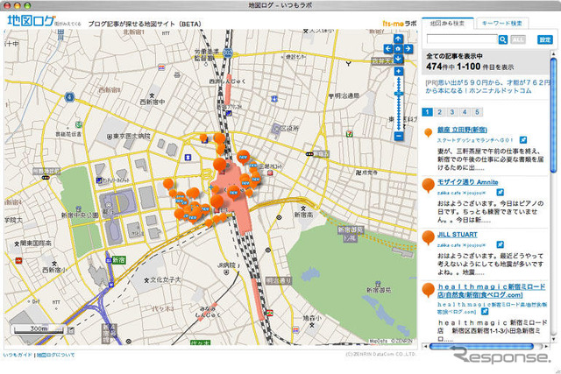Click the results list vertical scrollbar thumb

point(553,115)
